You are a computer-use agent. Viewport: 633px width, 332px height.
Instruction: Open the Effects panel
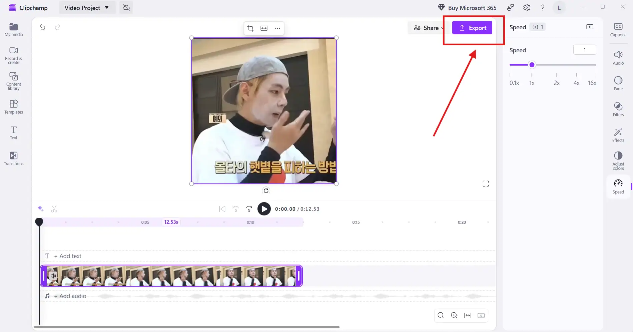(x=618, y=135)
